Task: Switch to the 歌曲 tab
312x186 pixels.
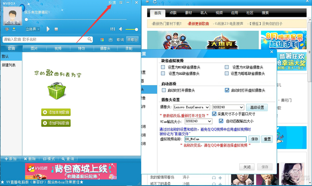Action: (x=11, y=48)
